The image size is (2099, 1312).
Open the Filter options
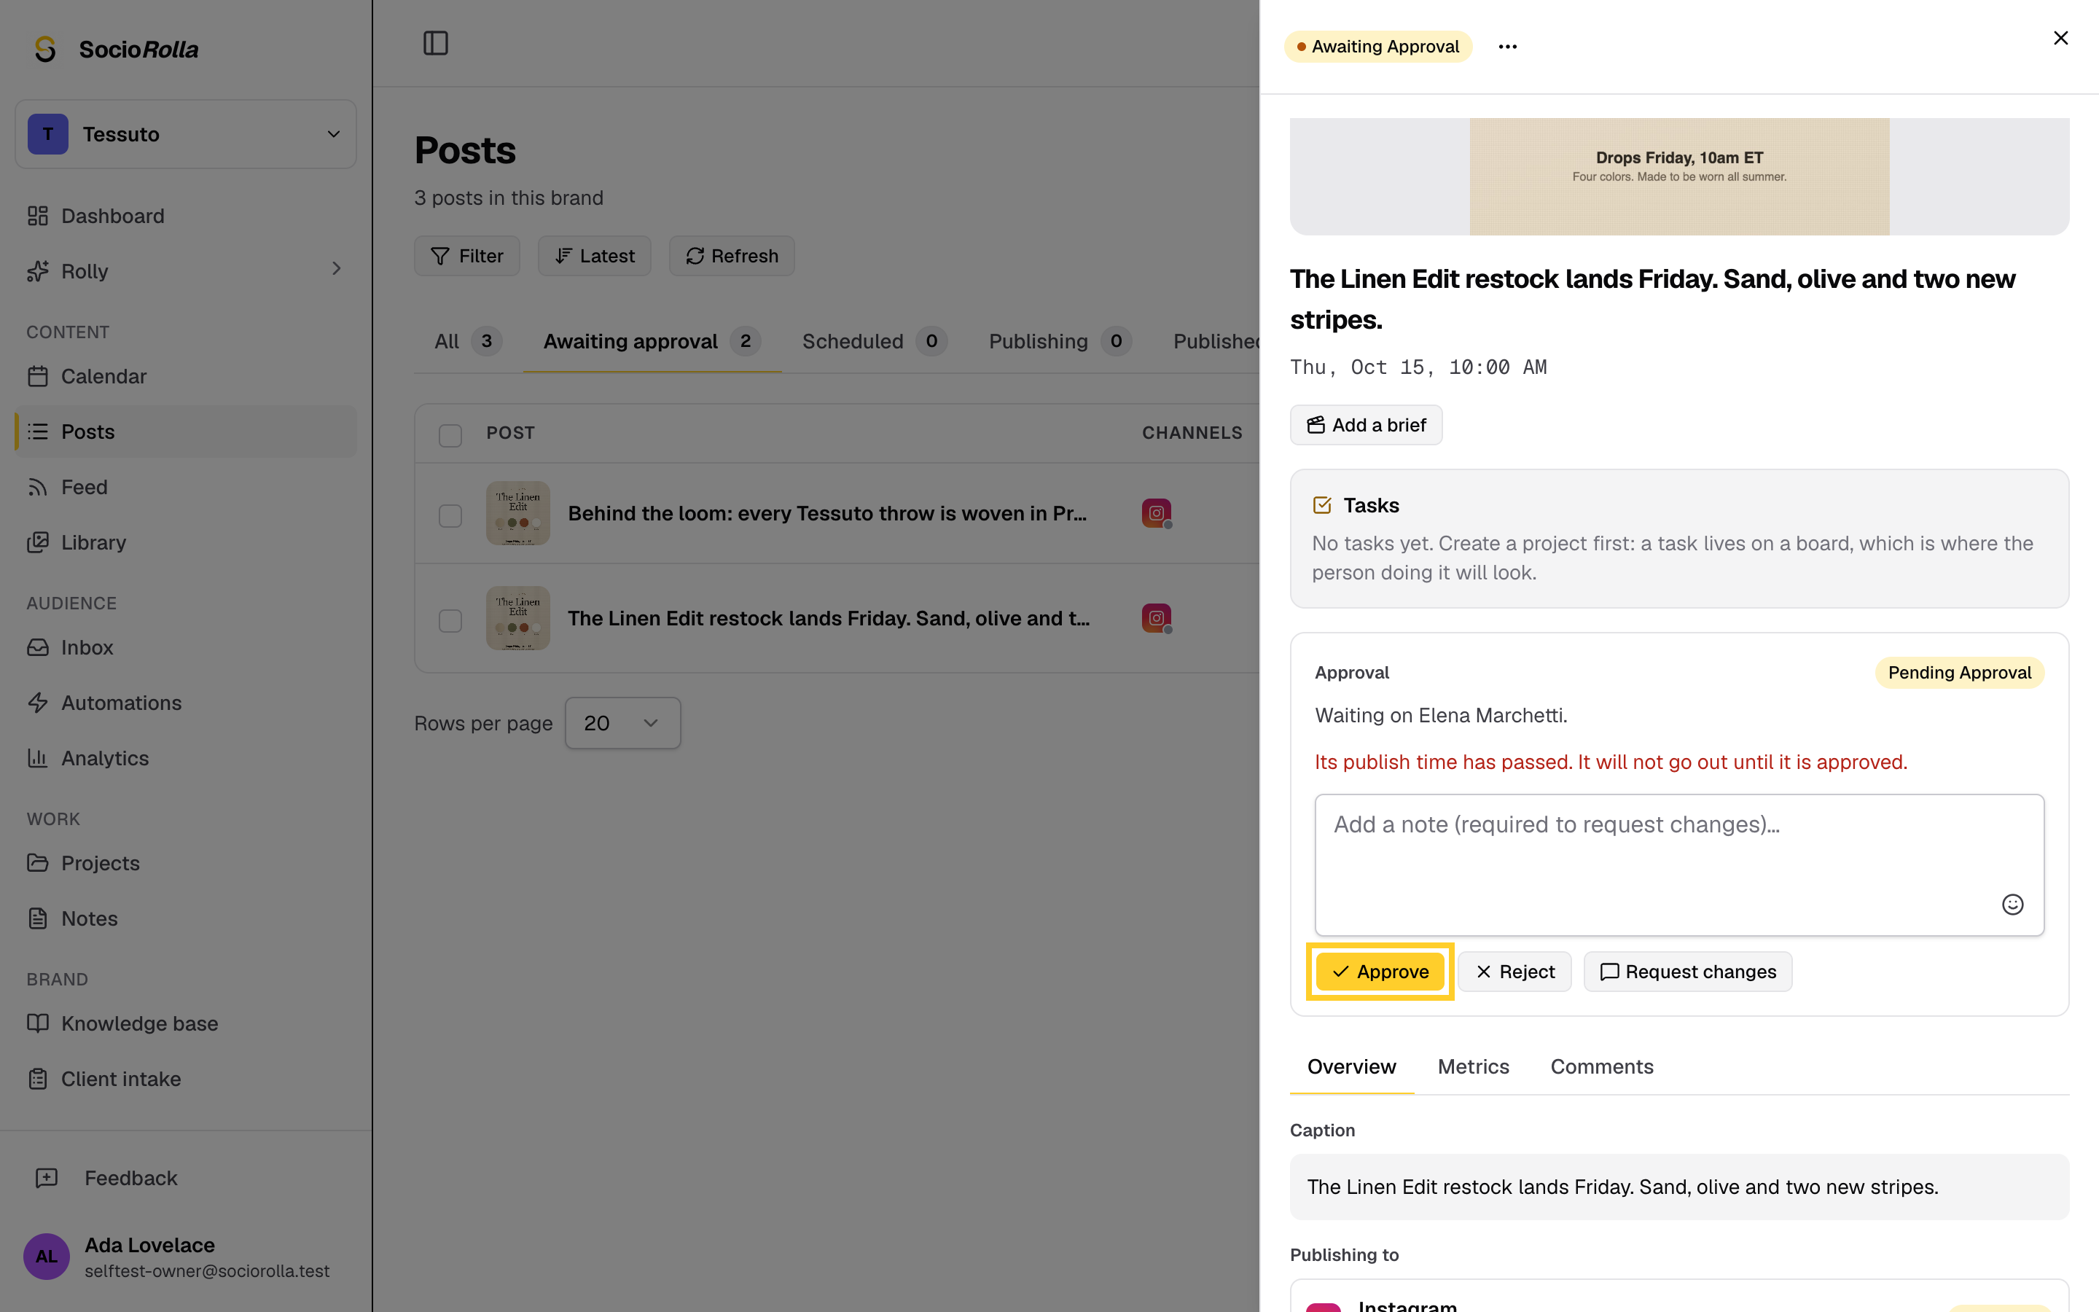466,256
